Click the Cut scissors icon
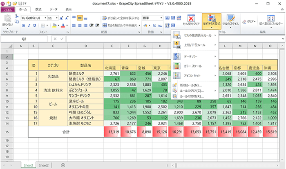The image size is (286, 169). (x=17, y=16)
